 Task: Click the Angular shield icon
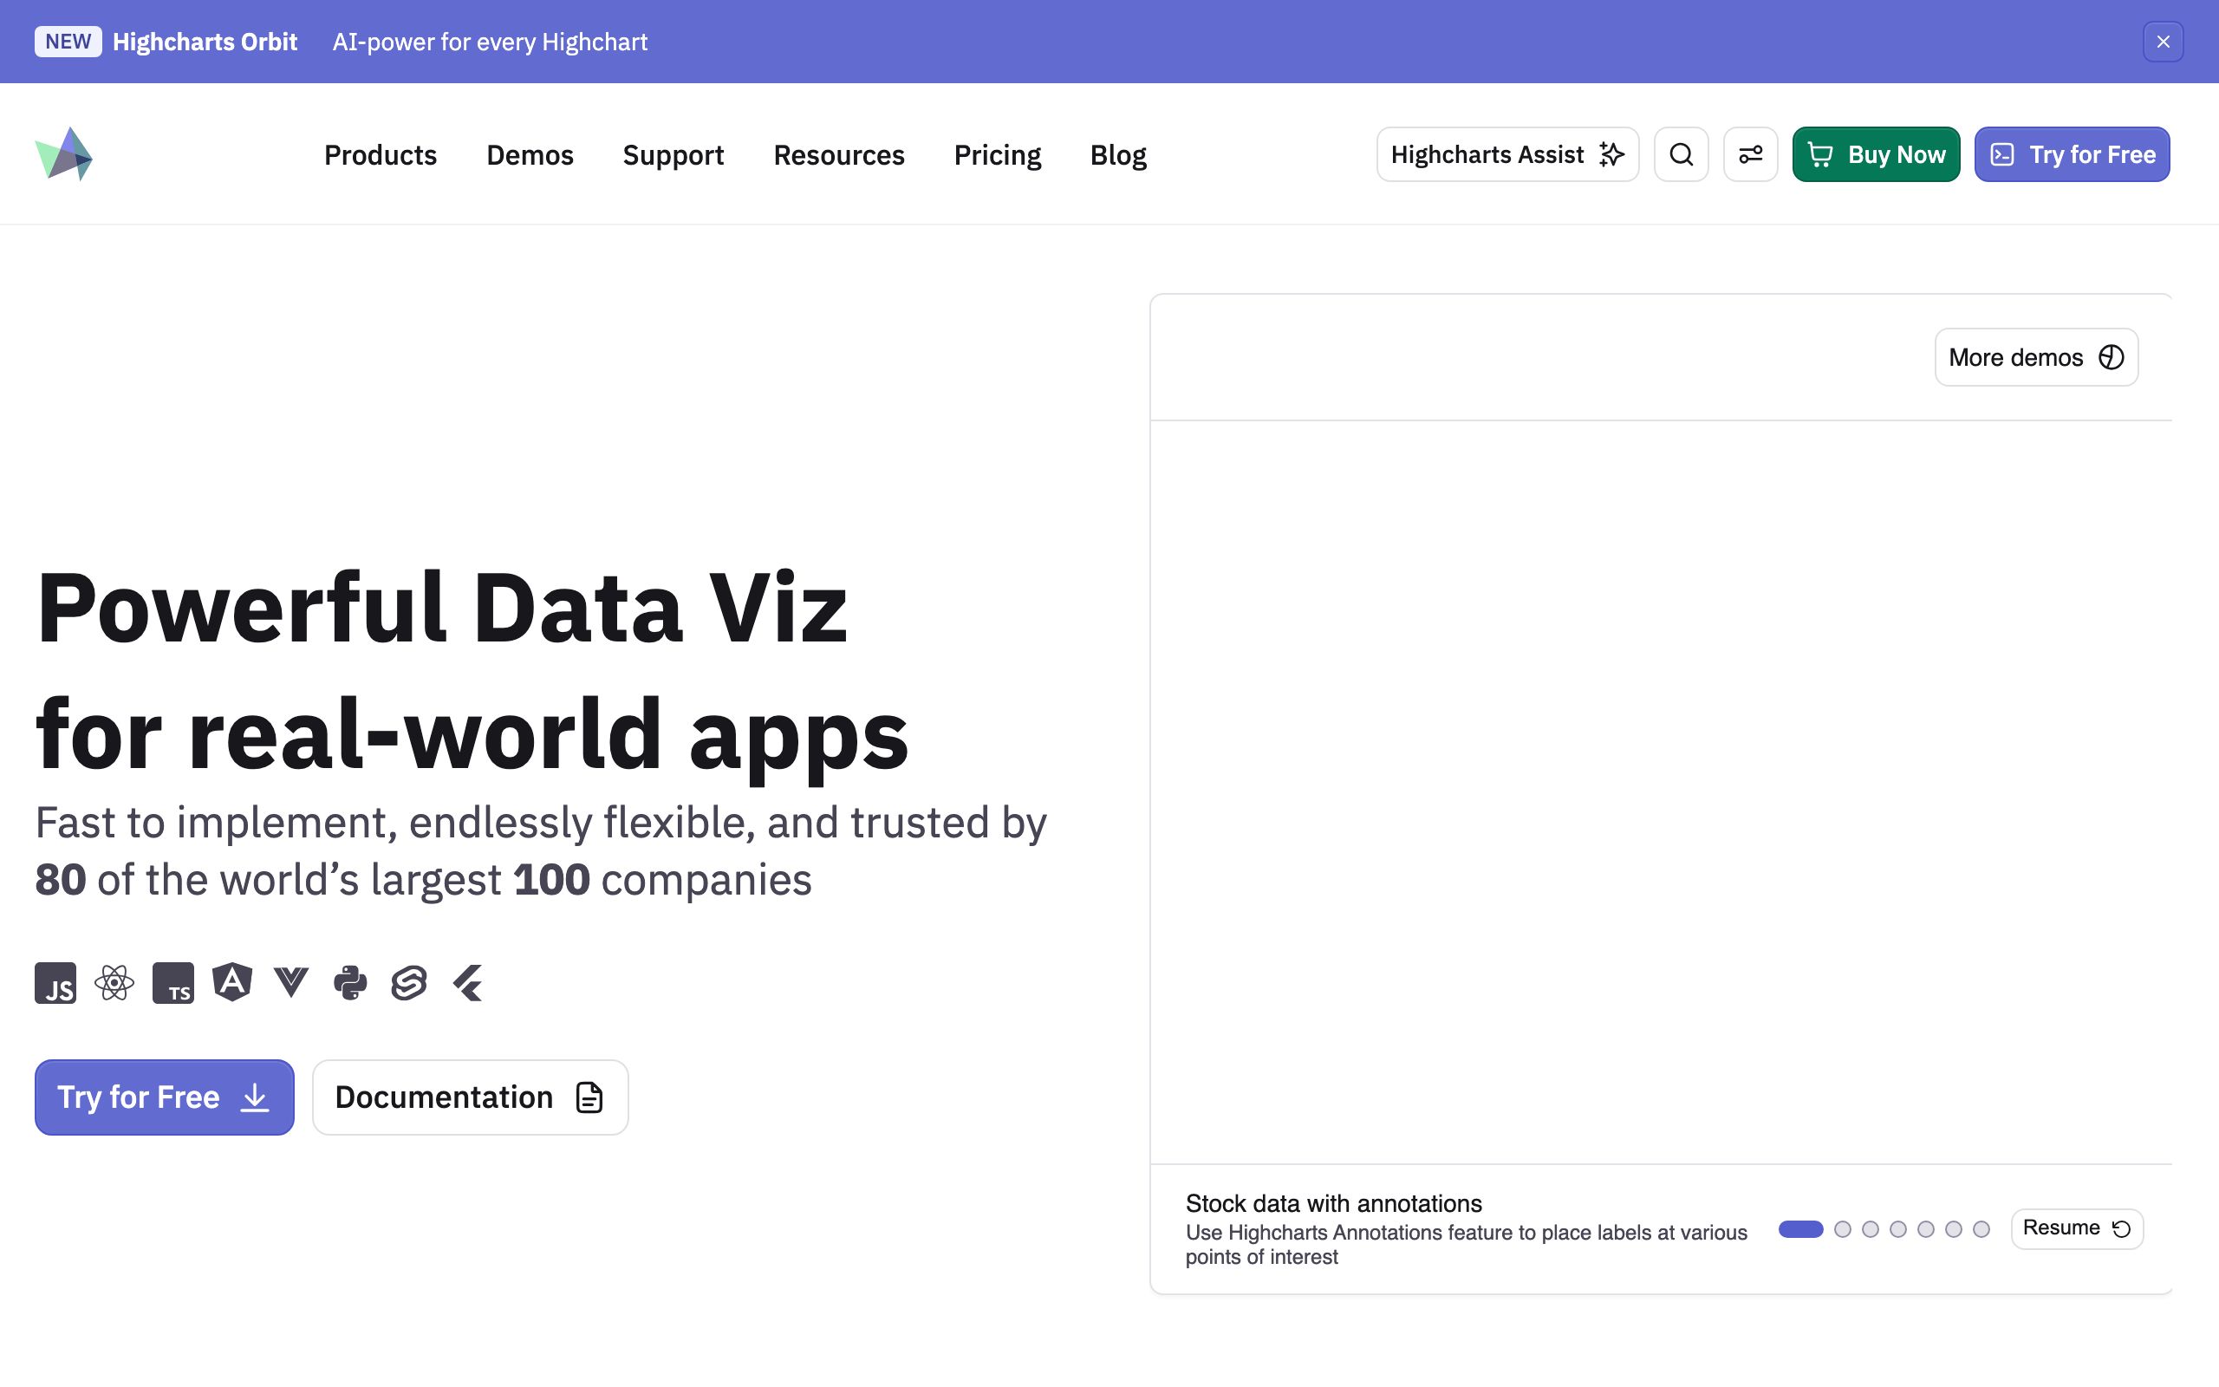(232, 982)
